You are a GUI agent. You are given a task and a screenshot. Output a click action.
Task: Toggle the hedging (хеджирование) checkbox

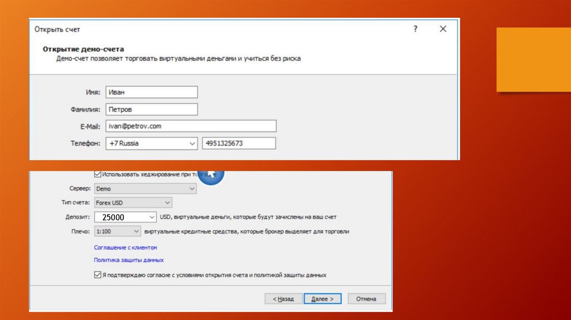click(98, 174)
